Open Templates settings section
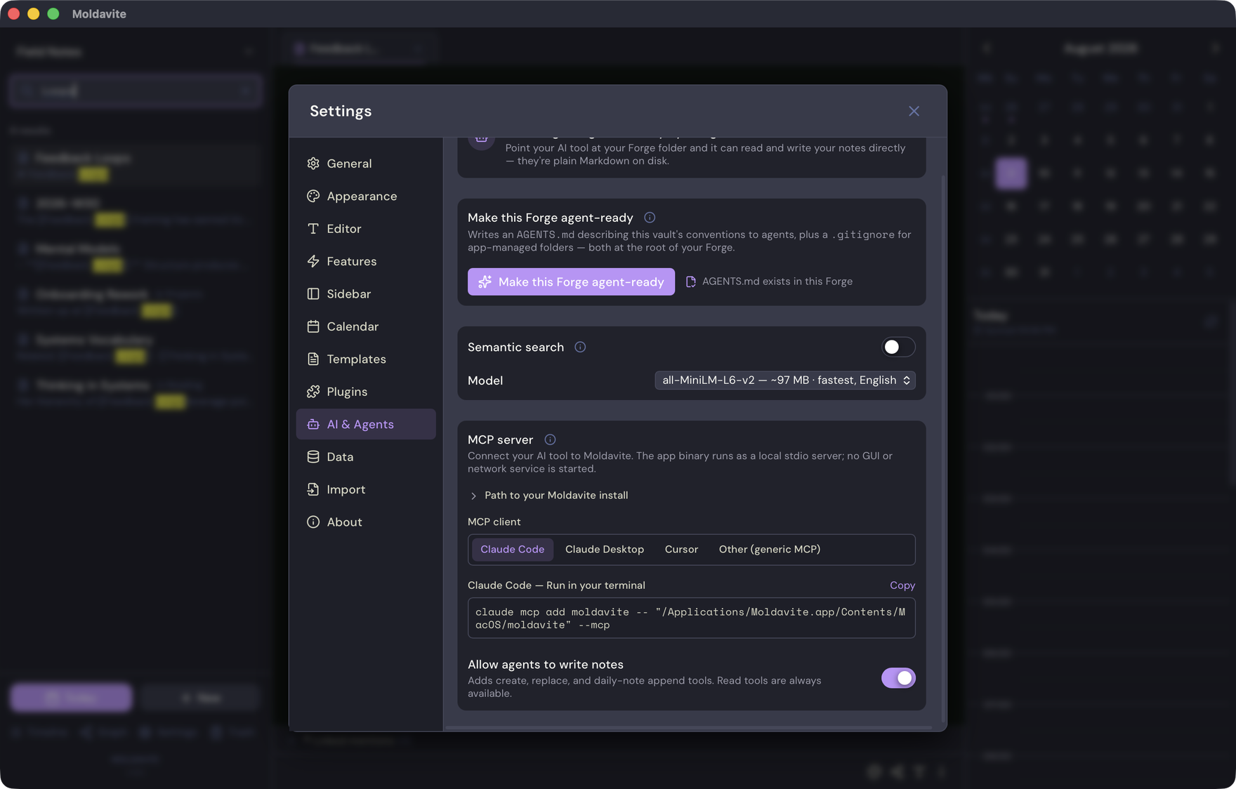This screenshot has height=789, width=1236. pos(366,359)
